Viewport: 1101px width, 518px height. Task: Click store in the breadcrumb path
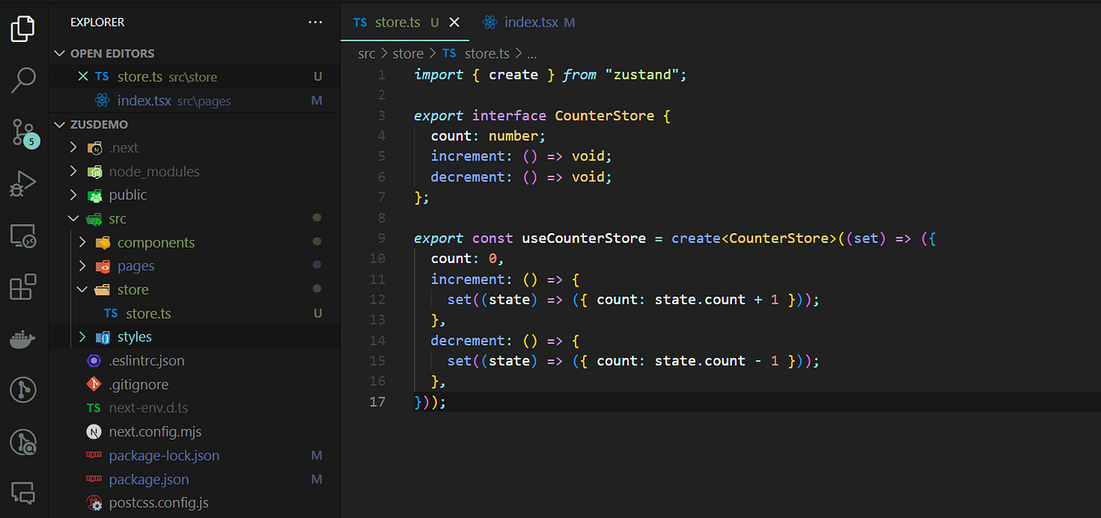pyautogui.click(x=408, y=53)
